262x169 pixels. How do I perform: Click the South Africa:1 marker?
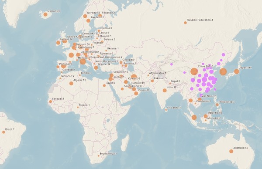(99, 156)
